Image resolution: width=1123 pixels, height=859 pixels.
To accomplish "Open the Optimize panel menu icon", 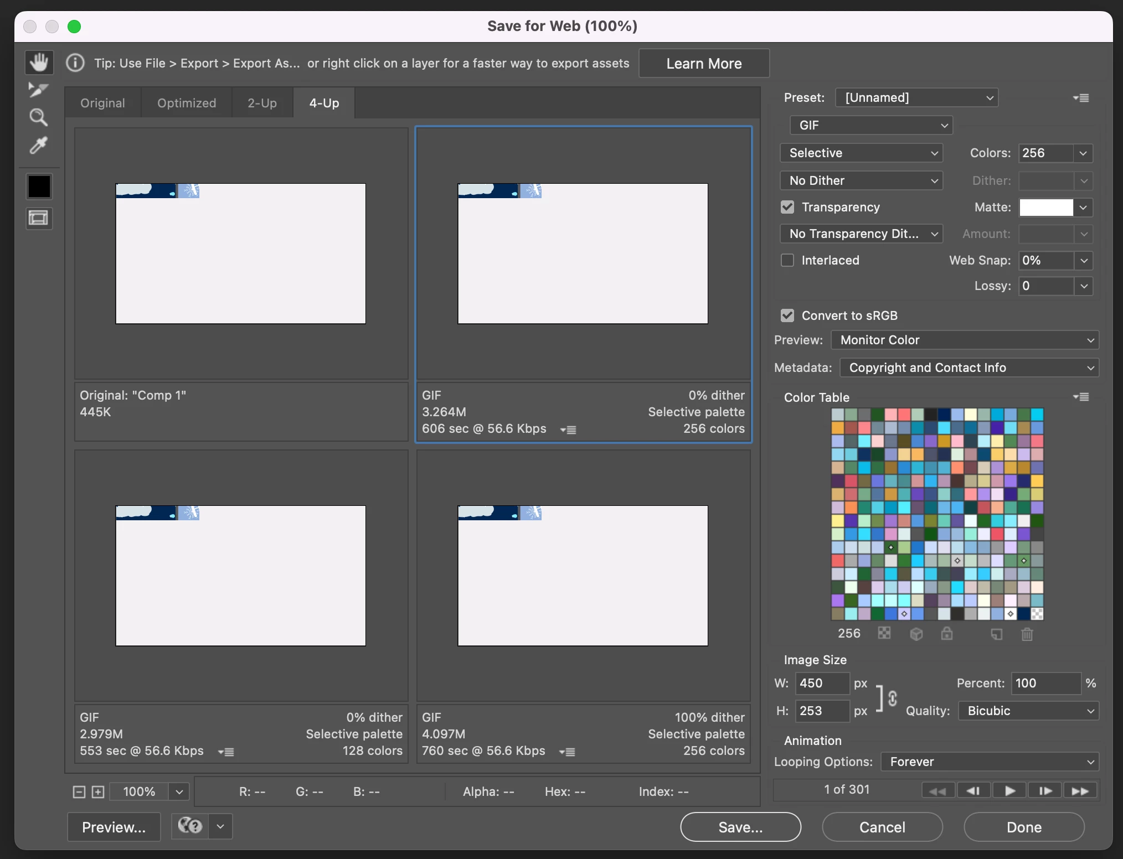I will (x=1081, y=98).
